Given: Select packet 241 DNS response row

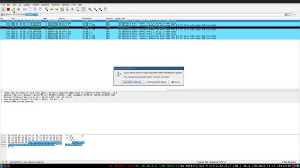Looking at the screenshot, I should click(150, 38).
